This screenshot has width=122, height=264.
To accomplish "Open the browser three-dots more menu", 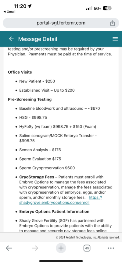I will pos(111,248).
